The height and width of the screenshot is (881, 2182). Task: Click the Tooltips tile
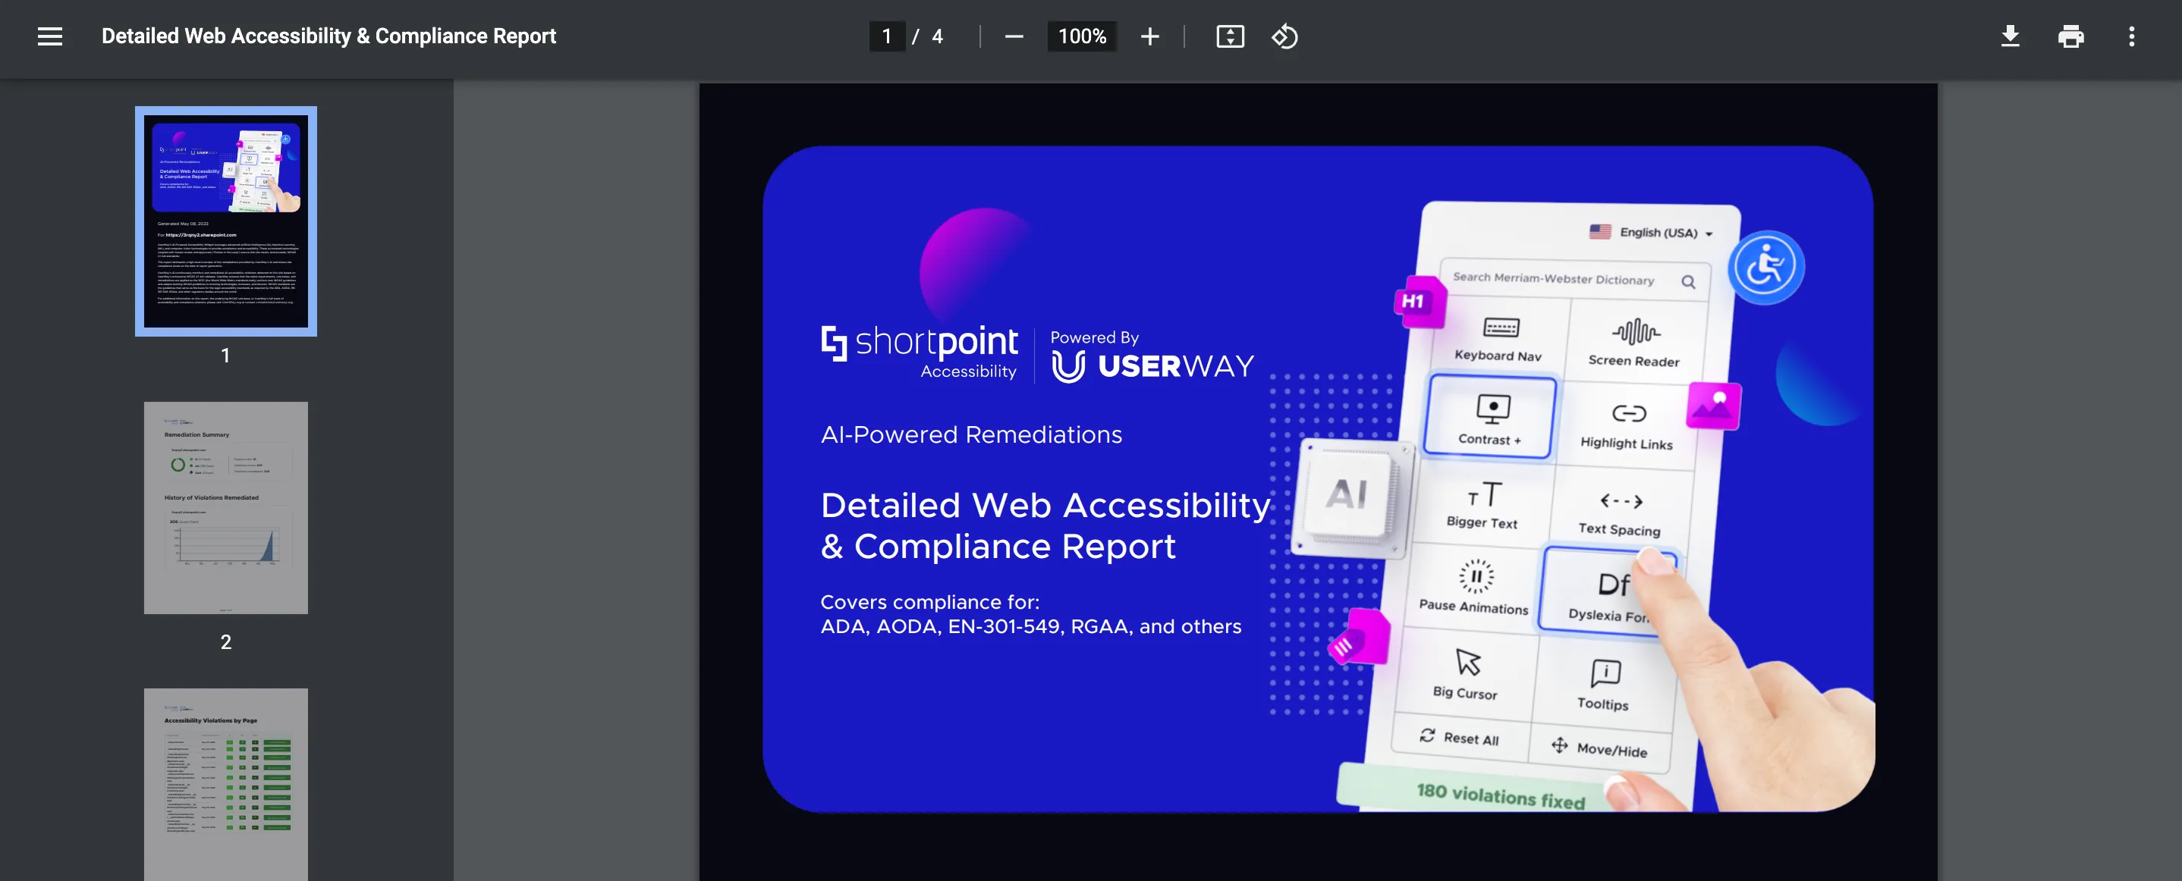pos(1602,685)
